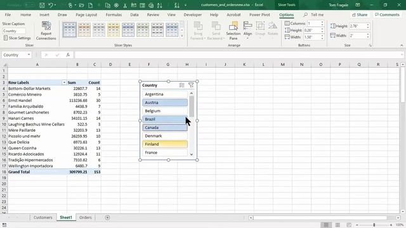Click the zoom out minus button
Screen dimensions: 406x228
pyautogui.click(x=357, y=225)
